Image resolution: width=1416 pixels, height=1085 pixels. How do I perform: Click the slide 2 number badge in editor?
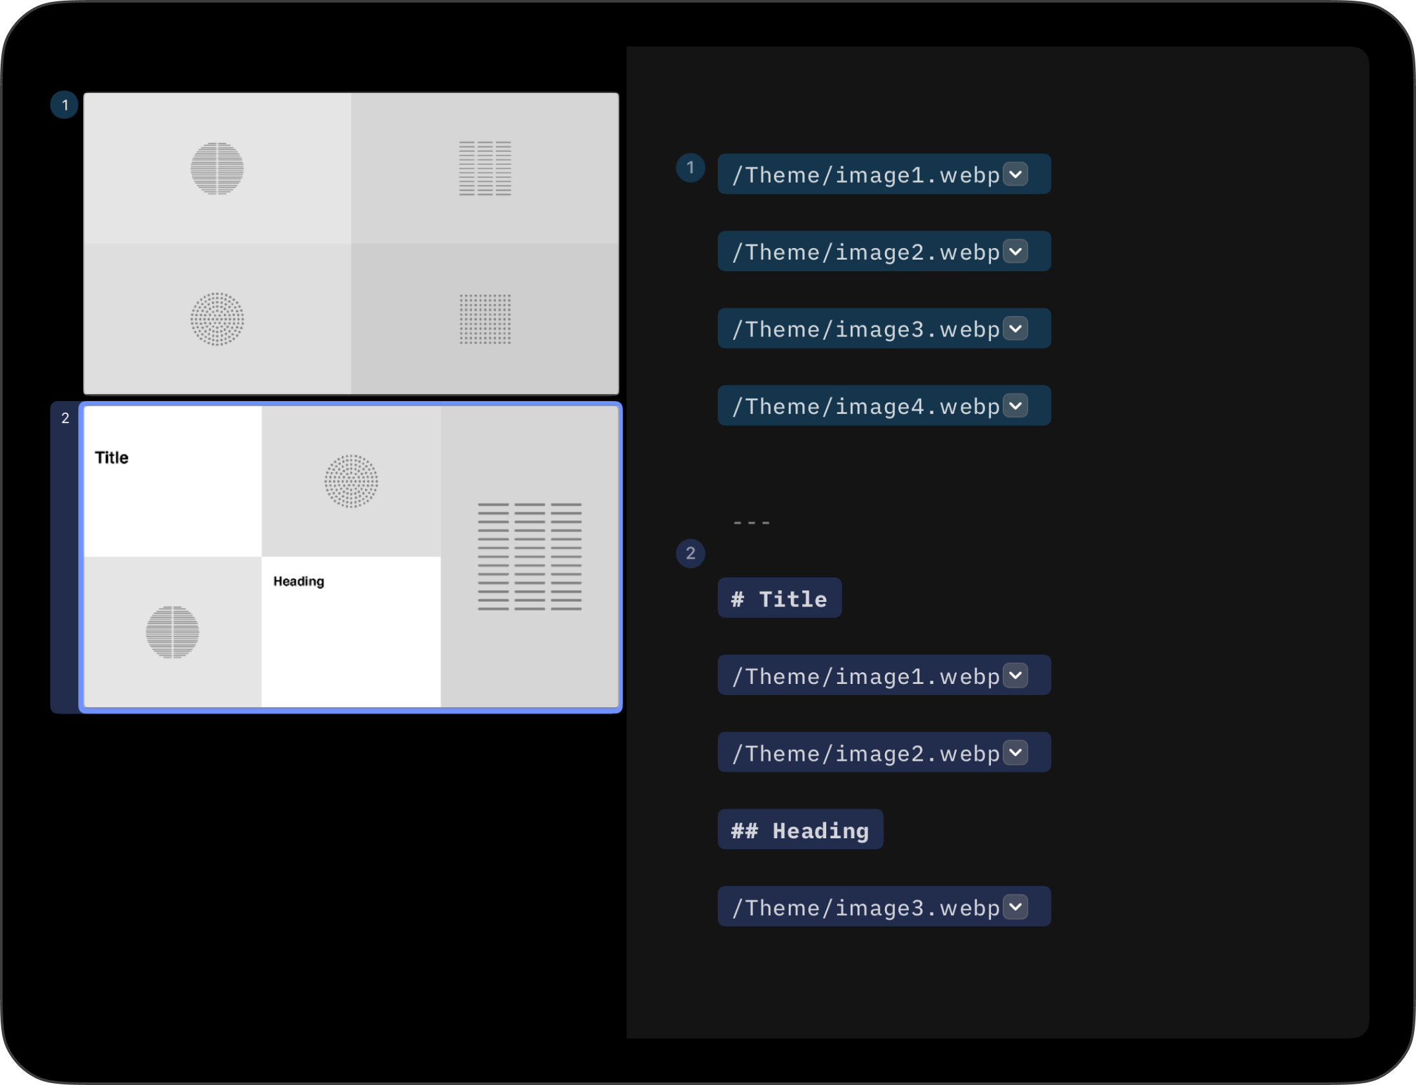[690, 553]
